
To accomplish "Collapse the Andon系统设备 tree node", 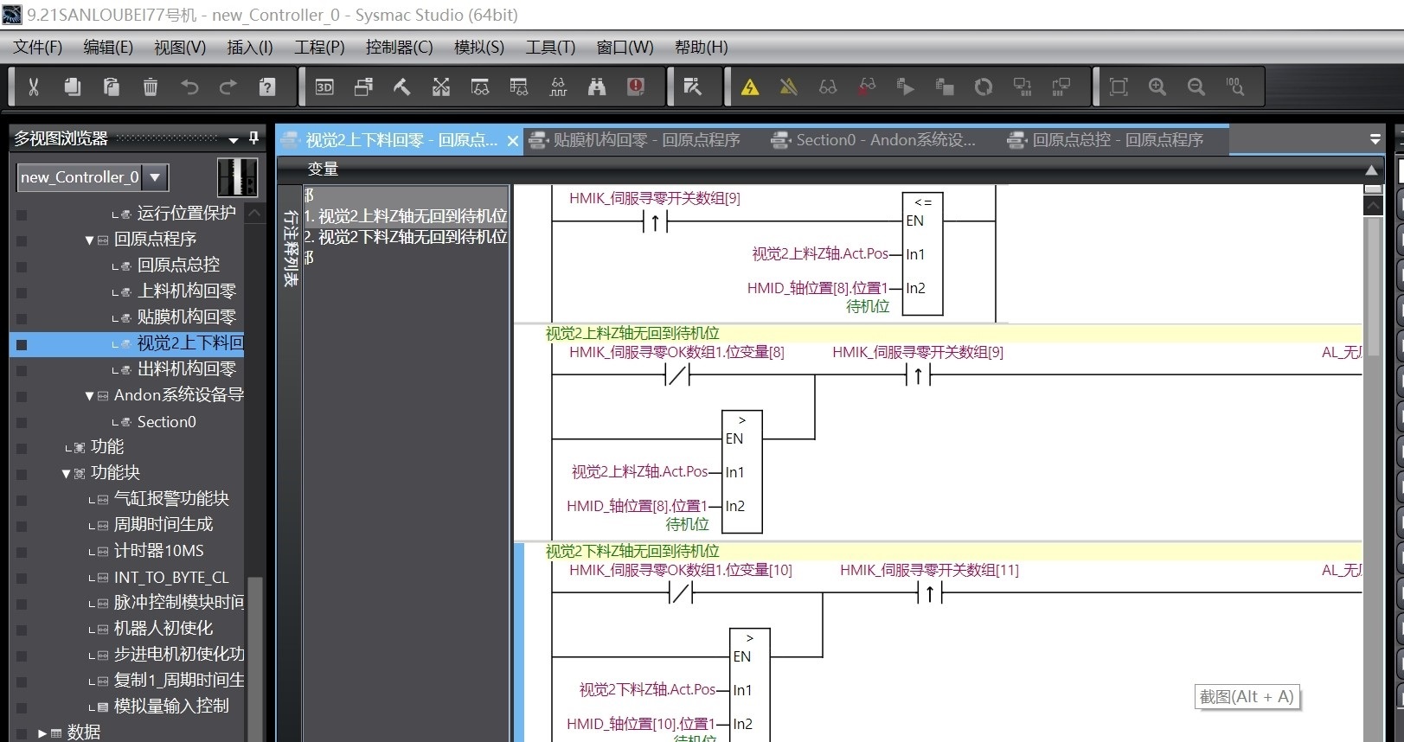I will (x=89, y=395).
